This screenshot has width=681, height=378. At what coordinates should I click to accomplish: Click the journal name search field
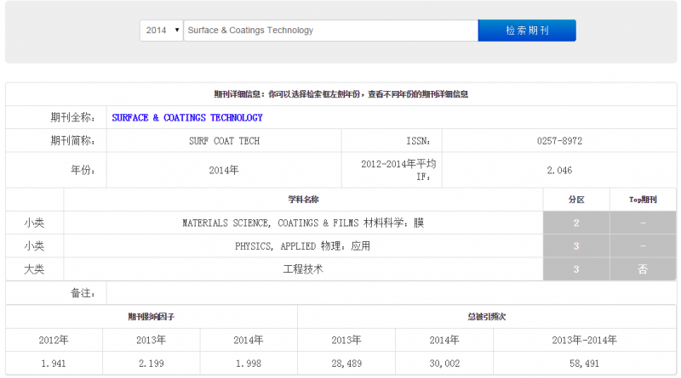click(331, 31)
